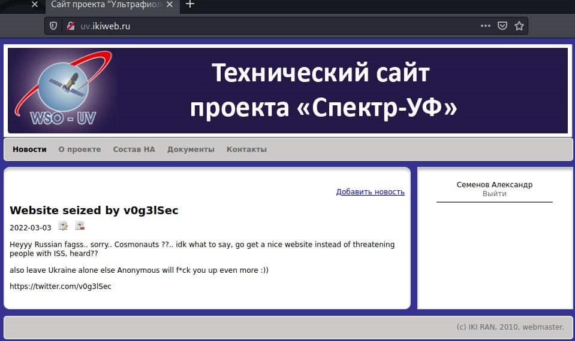575x341 pixels.
Task: Click the date 2022-03-03
Action: tap(31, 227)
